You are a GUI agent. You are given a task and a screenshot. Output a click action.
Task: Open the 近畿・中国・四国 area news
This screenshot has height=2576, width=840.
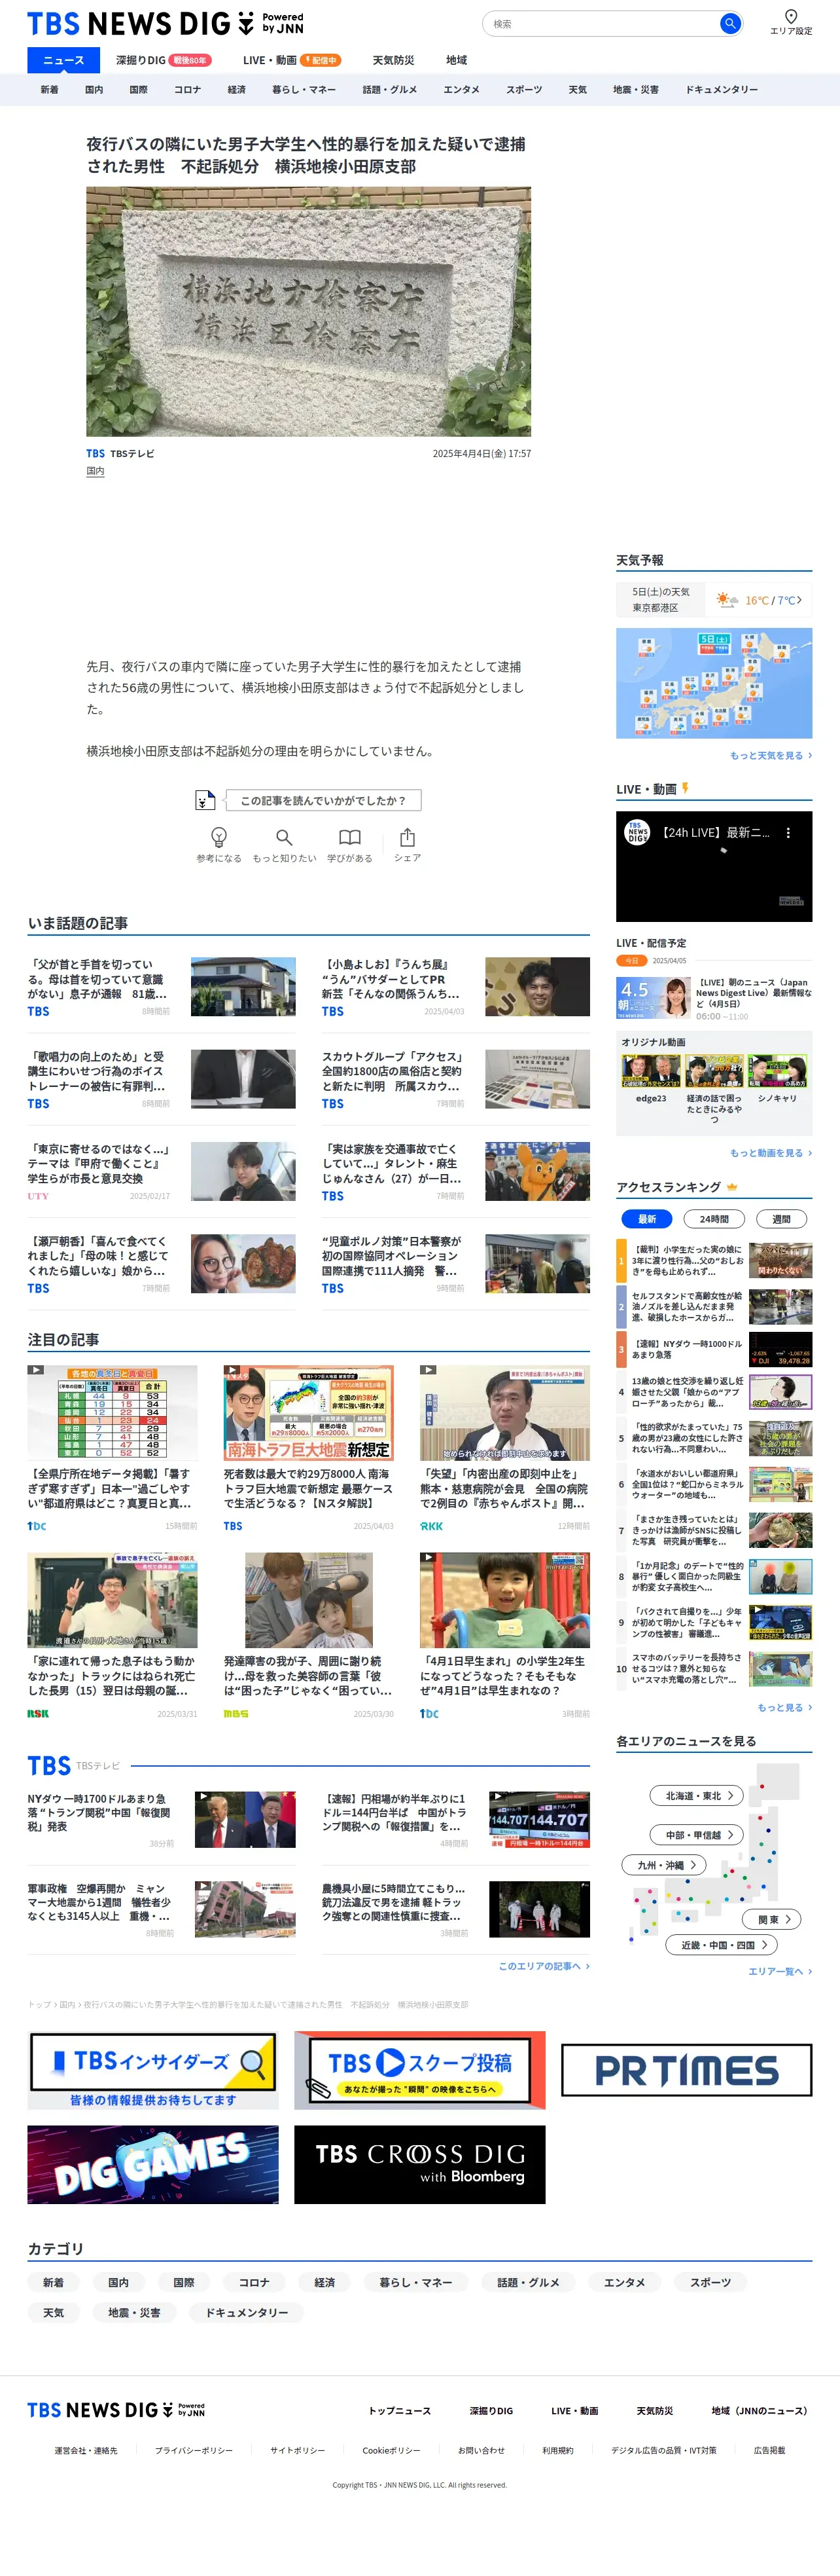pos(721,1945)
